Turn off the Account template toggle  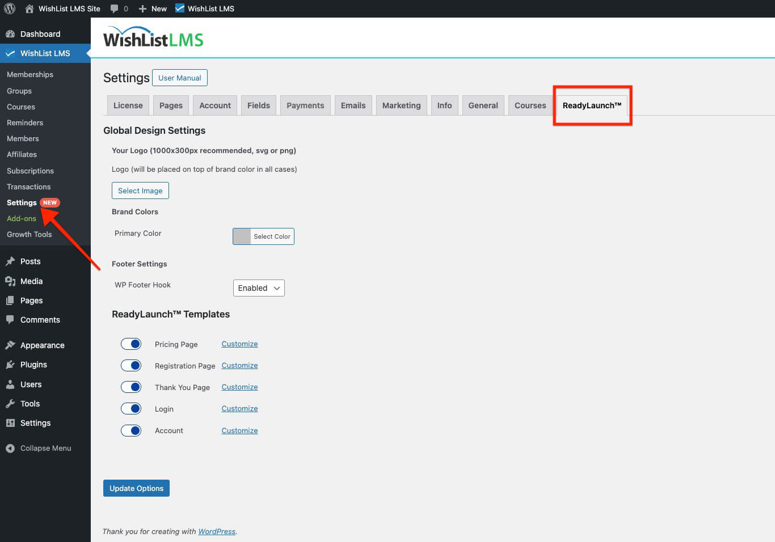tap(131, 430)
